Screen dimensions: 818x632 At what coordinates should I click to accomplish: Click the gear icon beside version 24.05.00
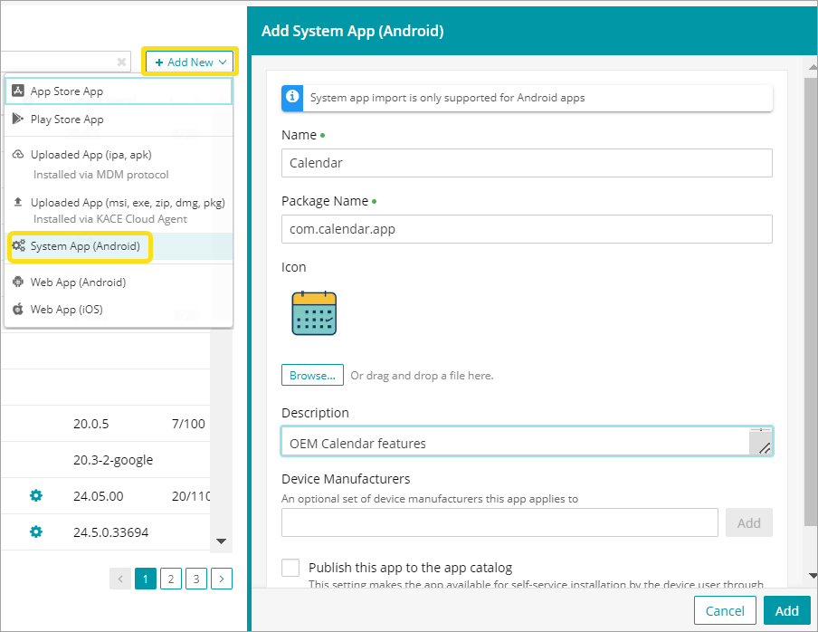point(36,495)
